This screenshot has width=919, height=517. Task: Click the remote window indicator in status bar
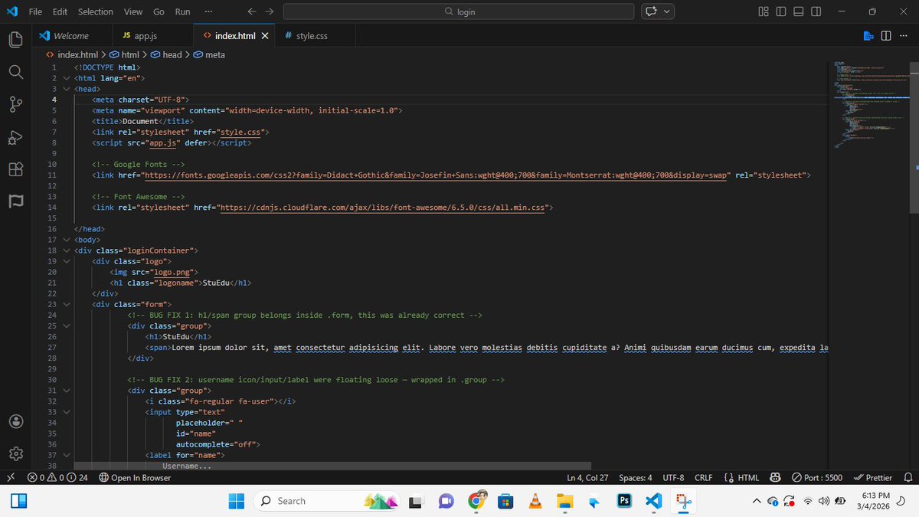(x=10, y=478)
